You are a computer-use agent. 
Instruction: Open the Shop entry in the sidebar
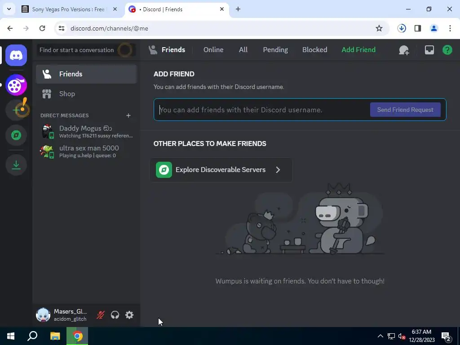[86, 94]
